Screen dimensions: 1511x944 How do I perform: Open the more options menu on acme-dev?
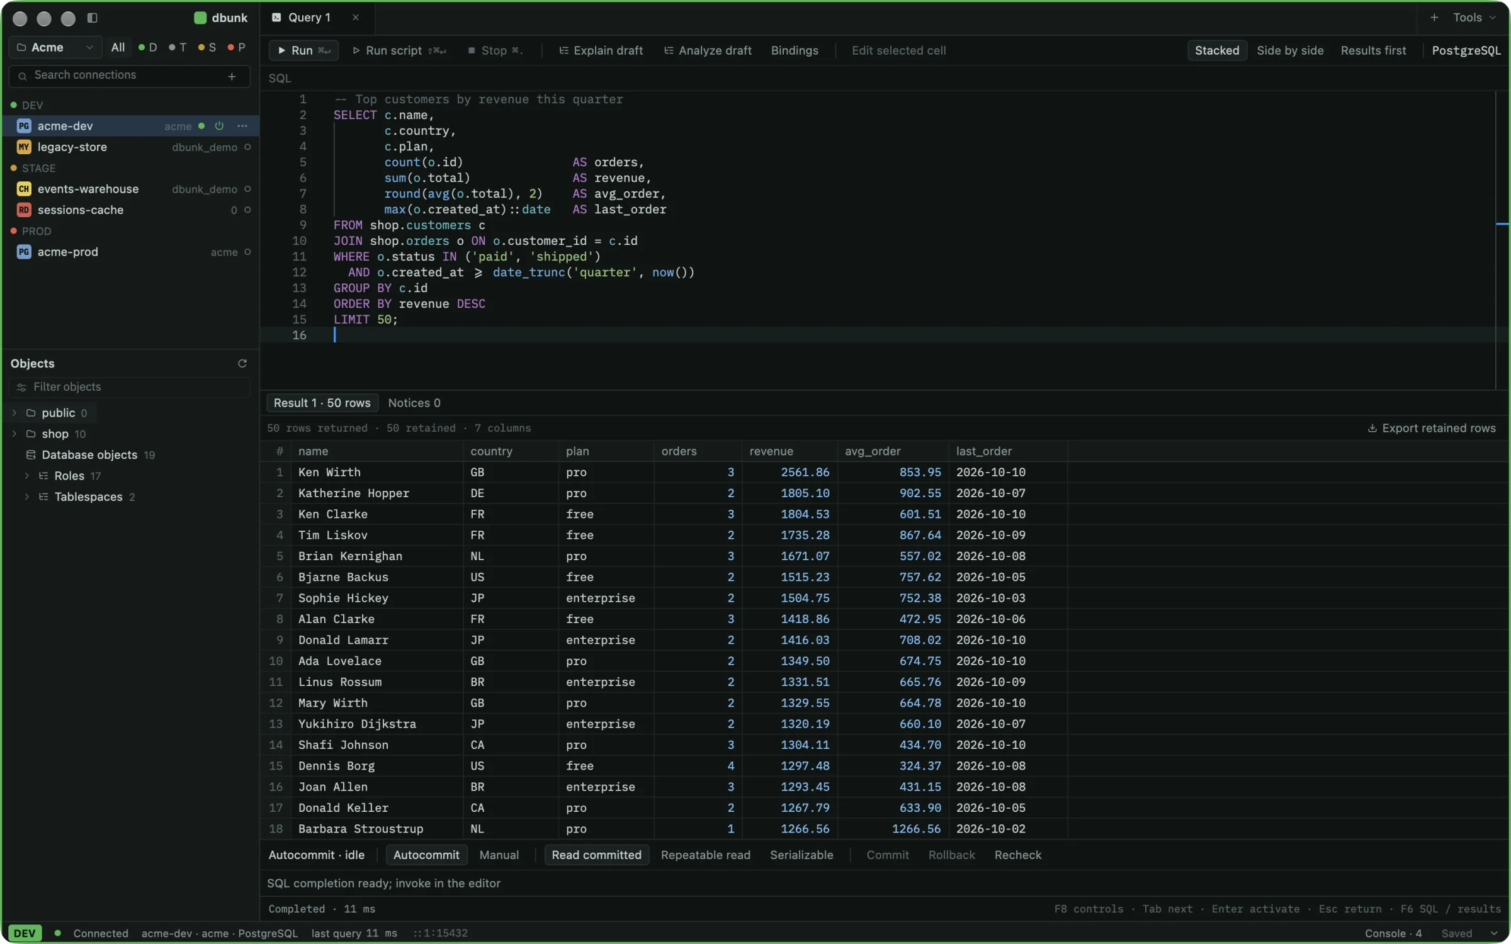242,126
